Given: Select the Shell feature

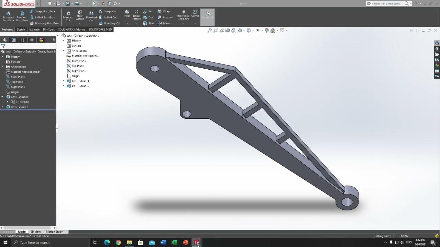Looking at the screenshot, I should (148, 23).
